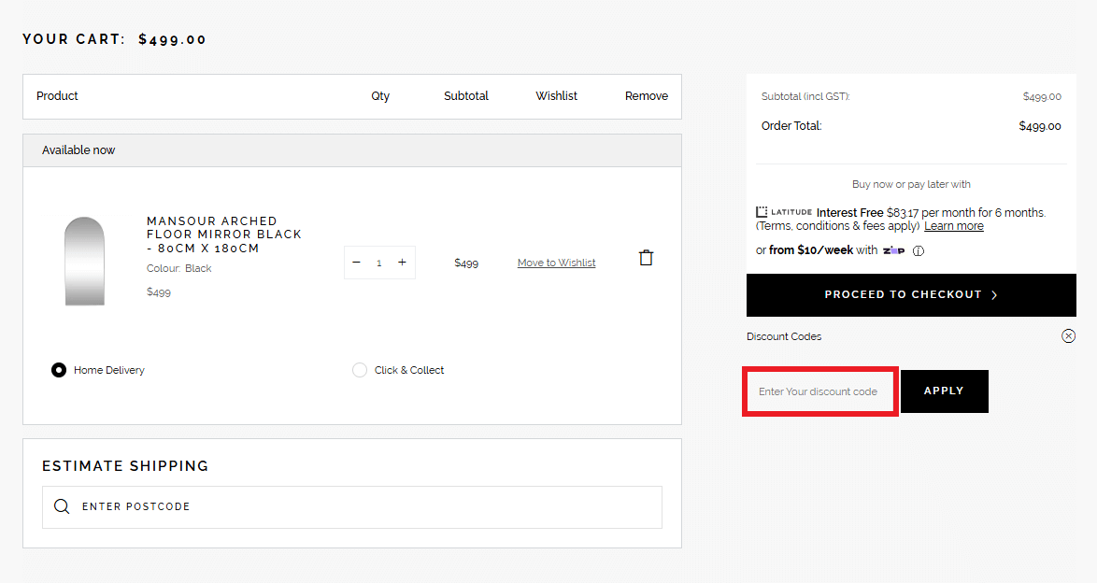Focus the Enter Postcode field
Viewport: 1097px width, 583px height.
tap(352, 506)
